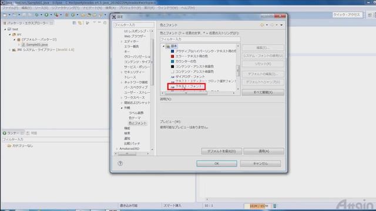Collapse the src folder in Package Explorer
This screenshot has width=376, height=211.
[x=10, y=35]
